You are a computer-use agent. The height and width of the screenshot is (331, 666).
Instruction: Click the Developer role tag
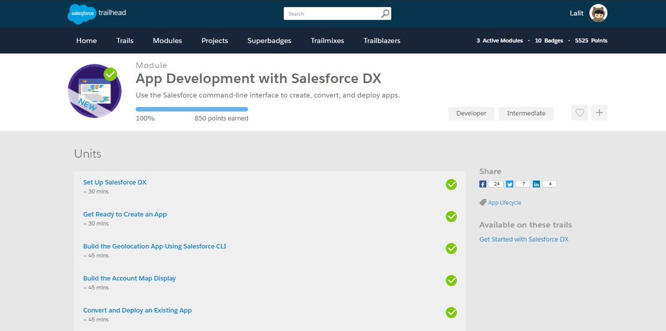coord(471,113)
